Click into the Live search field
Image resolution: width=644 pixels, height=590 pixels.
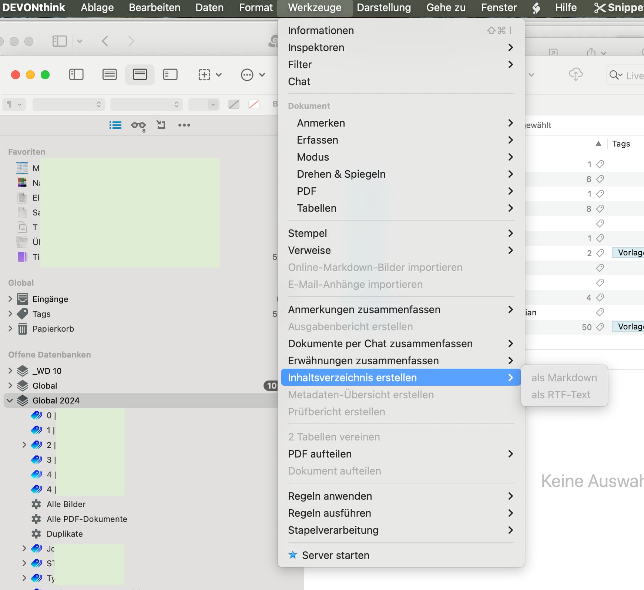634,76
